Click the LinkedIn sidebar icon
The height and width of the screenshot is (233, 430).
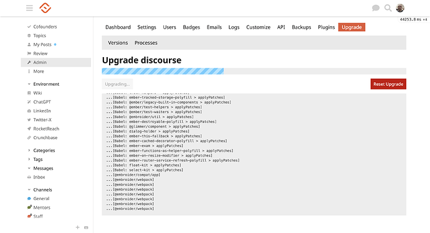pos(29,111)
